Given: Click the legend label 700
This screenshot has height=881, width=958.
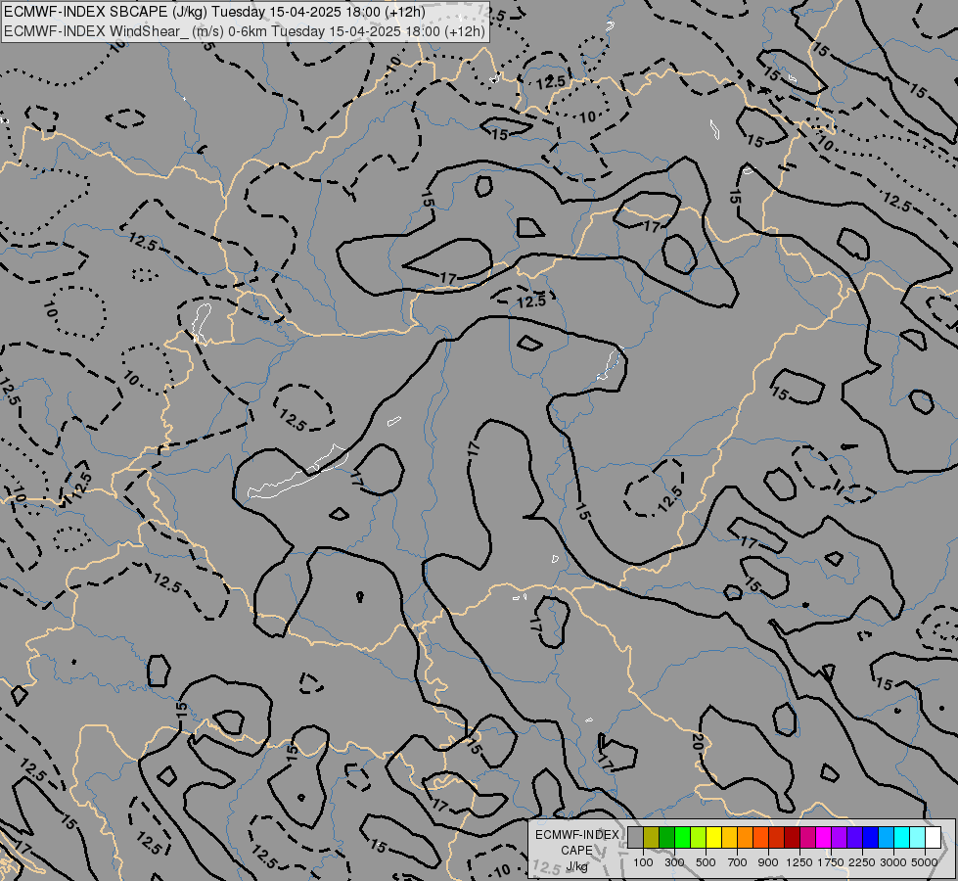Looking at the screenshot, I should click(x=738, y=862).
